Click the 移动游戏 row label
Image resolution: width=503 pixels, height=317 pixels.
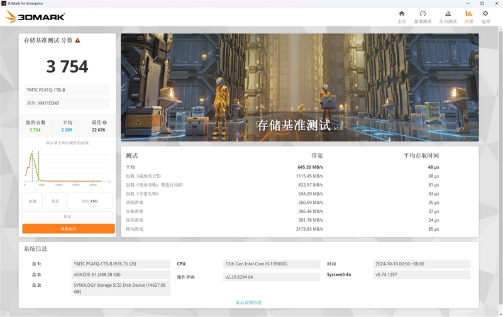[x=135, y=229]
